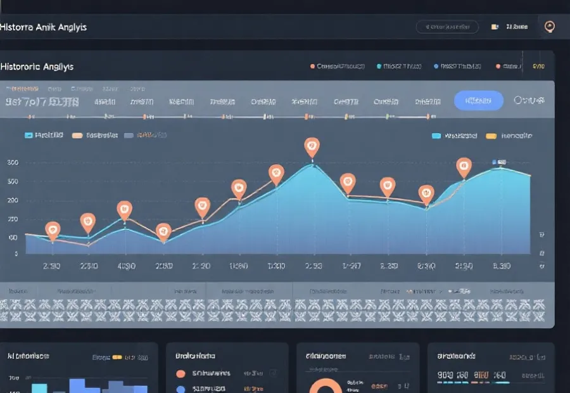Toggle the gray-blue legend swatch above the chart
Viewport: 570px width, 393px height.
[129, 135]
